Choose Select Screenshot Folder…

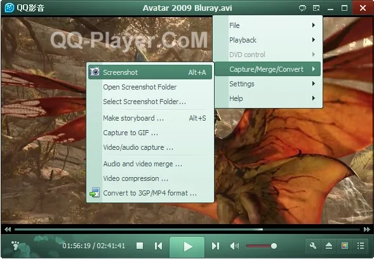pos(150,102)
